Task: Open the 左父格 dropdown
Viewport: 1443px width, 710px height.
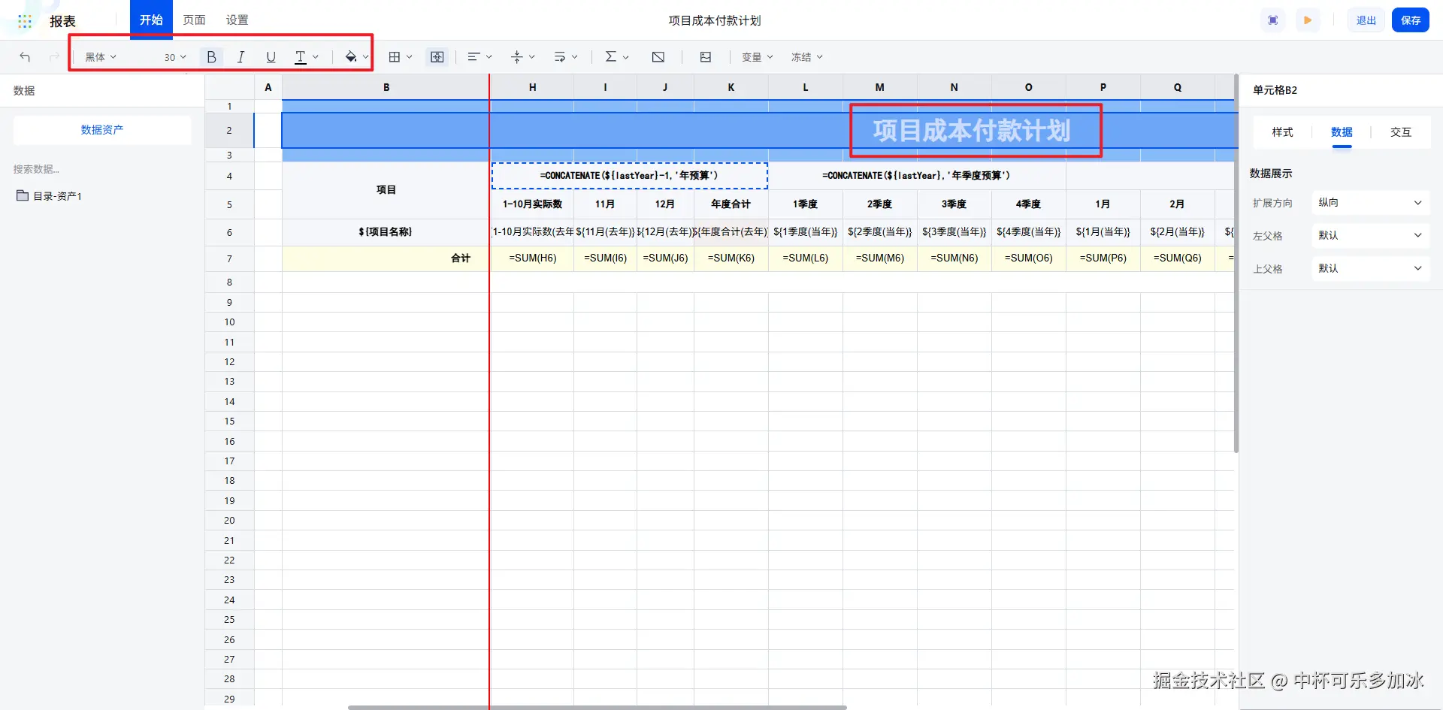Action: 1370,236
